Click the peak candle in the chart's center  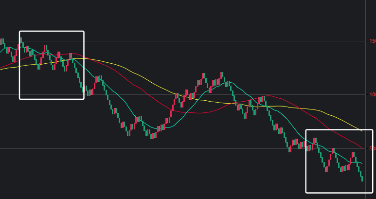pos(222,75)
